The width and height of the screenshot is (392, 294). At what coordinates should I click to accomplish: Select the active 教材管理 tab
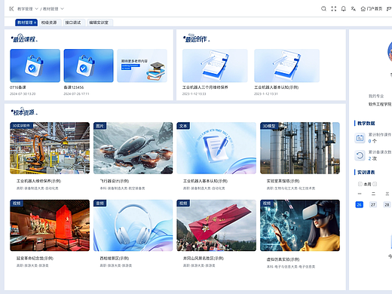point(25,23)
